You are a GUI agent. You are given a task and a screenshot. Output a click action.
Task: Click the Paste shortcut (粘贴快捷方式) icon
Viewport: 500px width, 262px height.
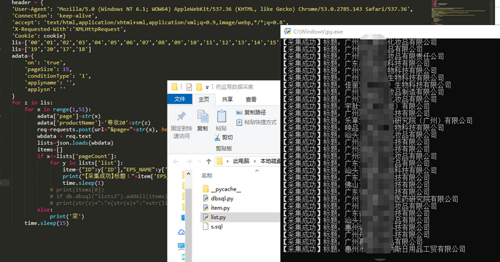click(239, 122)
